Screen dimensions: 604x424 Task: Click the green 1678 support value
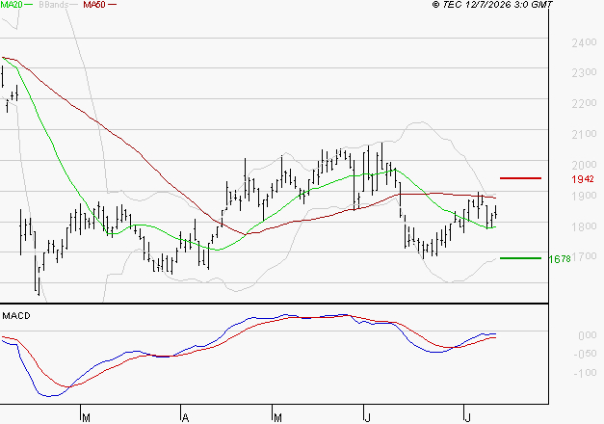coord(560,259)
